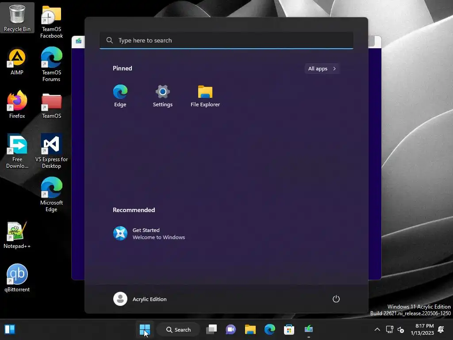
Task: Open the Chat icon on taskbar
Action: (230, 329)
